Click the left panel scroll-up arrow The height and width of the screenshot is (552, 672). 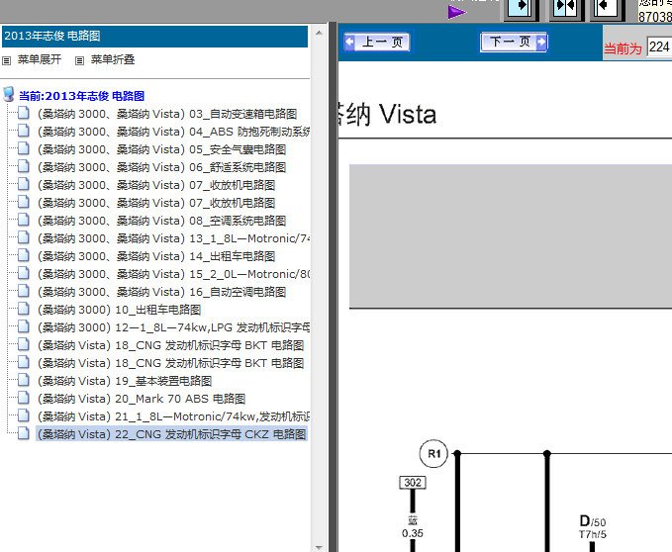319,33
